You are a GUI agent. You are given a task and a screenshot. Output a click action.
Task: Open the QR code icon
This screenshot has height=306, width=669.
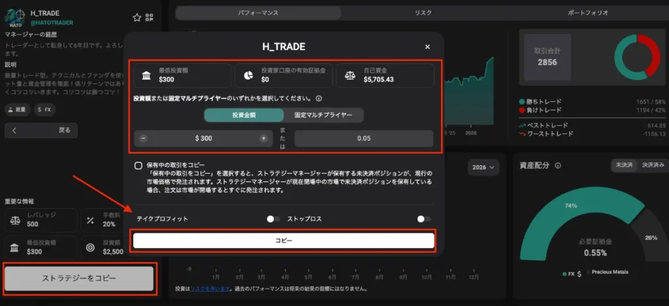(149, 18)
